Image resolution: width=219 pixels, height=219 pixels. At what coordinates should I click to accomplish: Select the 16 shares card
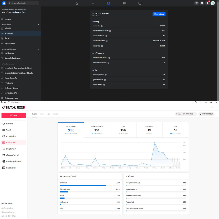(176, 130)
